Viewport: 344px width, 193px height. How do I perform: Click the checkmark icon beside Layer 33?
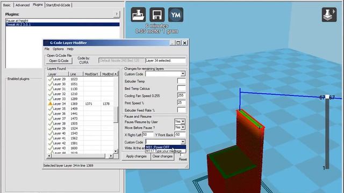coord(50,99)
